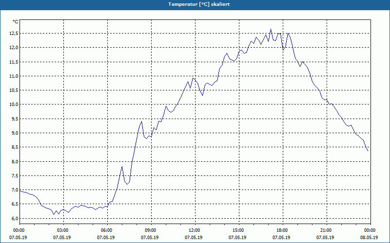Click the 07.05.19 date under 21:00
The width and height of the screenshot is (390, 243).
[x=325, y=238]
